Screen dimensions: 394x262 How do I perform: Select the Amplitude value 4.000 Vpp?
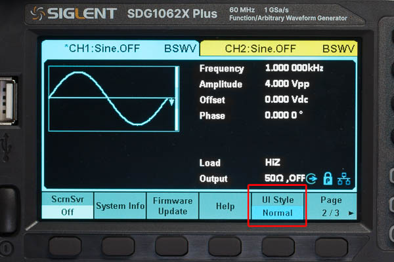click(287, 84)
